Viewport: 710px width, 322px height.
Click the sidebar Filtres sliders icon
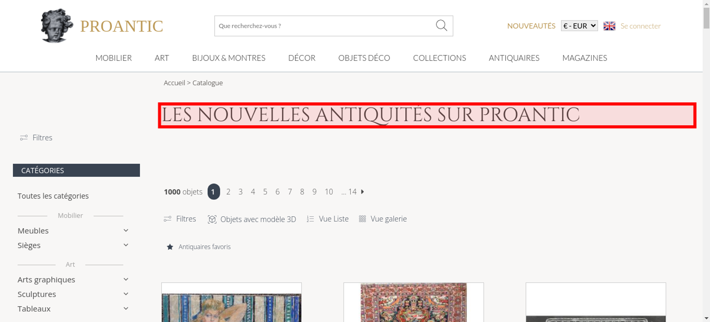[24, 138]
